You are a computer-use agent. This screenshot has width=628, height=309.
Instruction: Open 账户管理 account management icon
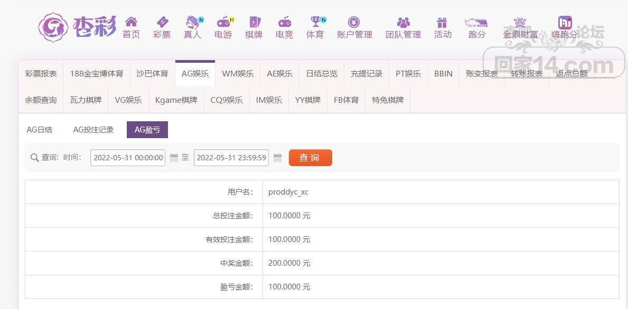pos(354,22)
